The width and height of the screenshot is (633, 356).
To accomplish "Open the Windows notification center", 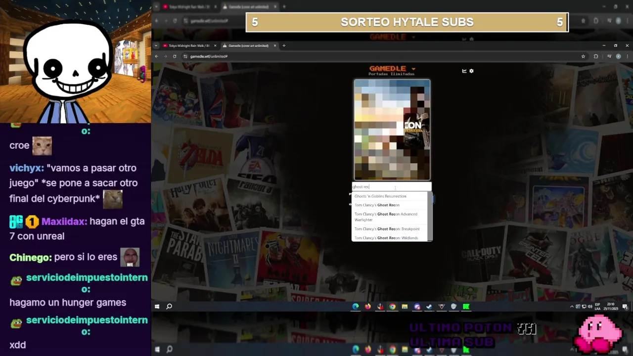I will coord(626,307).
